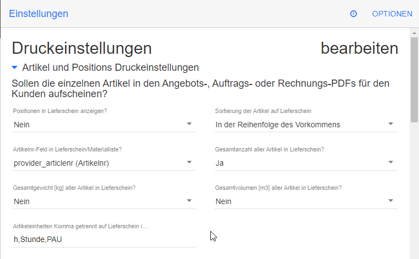Viewport: 419px width, 259px height.
Task: Click the 'Artikeleinheiten Komma getrennt' field label
Action: tap(80, 226)
